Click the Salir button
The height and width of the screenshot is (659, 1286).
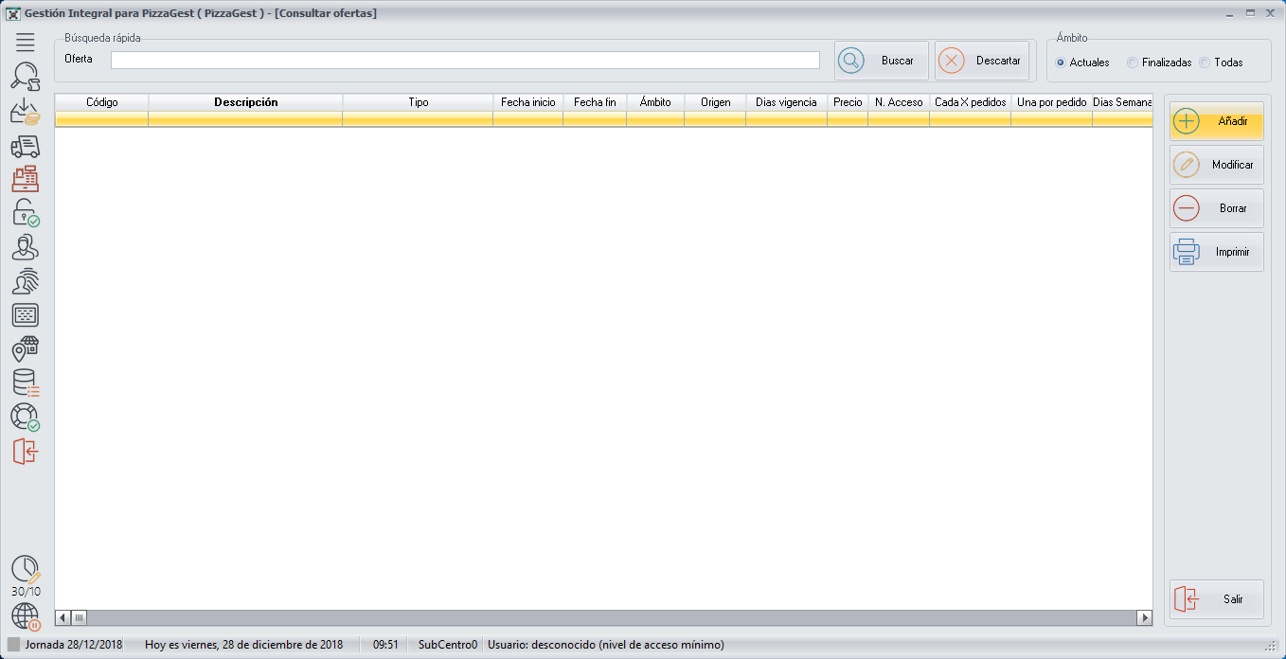click(1217, 599)
